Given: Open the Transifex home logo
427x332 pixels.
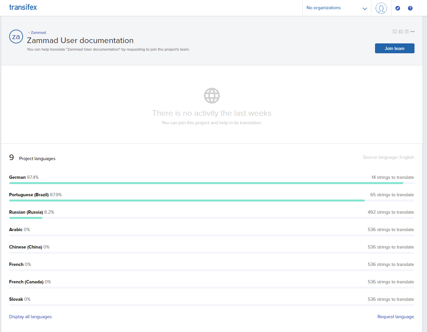Looking at the screenshot, I should pos(23,7).
